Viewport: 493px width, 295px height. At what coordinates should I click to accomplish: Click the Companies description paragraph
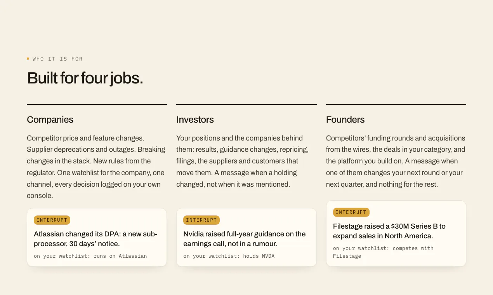97,167
